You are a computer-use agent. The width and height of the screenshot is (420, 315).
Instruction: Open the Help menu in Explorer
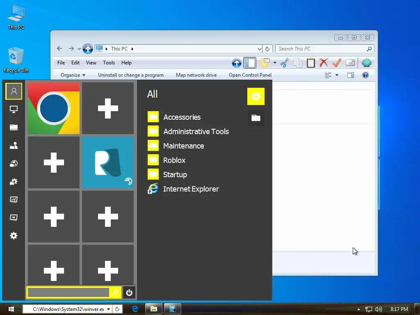click(x=126, y=63)
